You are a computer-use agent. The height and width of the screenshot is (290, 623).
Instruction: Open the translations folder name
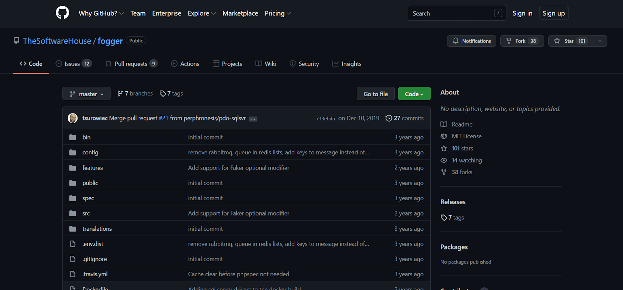(97, 229)
